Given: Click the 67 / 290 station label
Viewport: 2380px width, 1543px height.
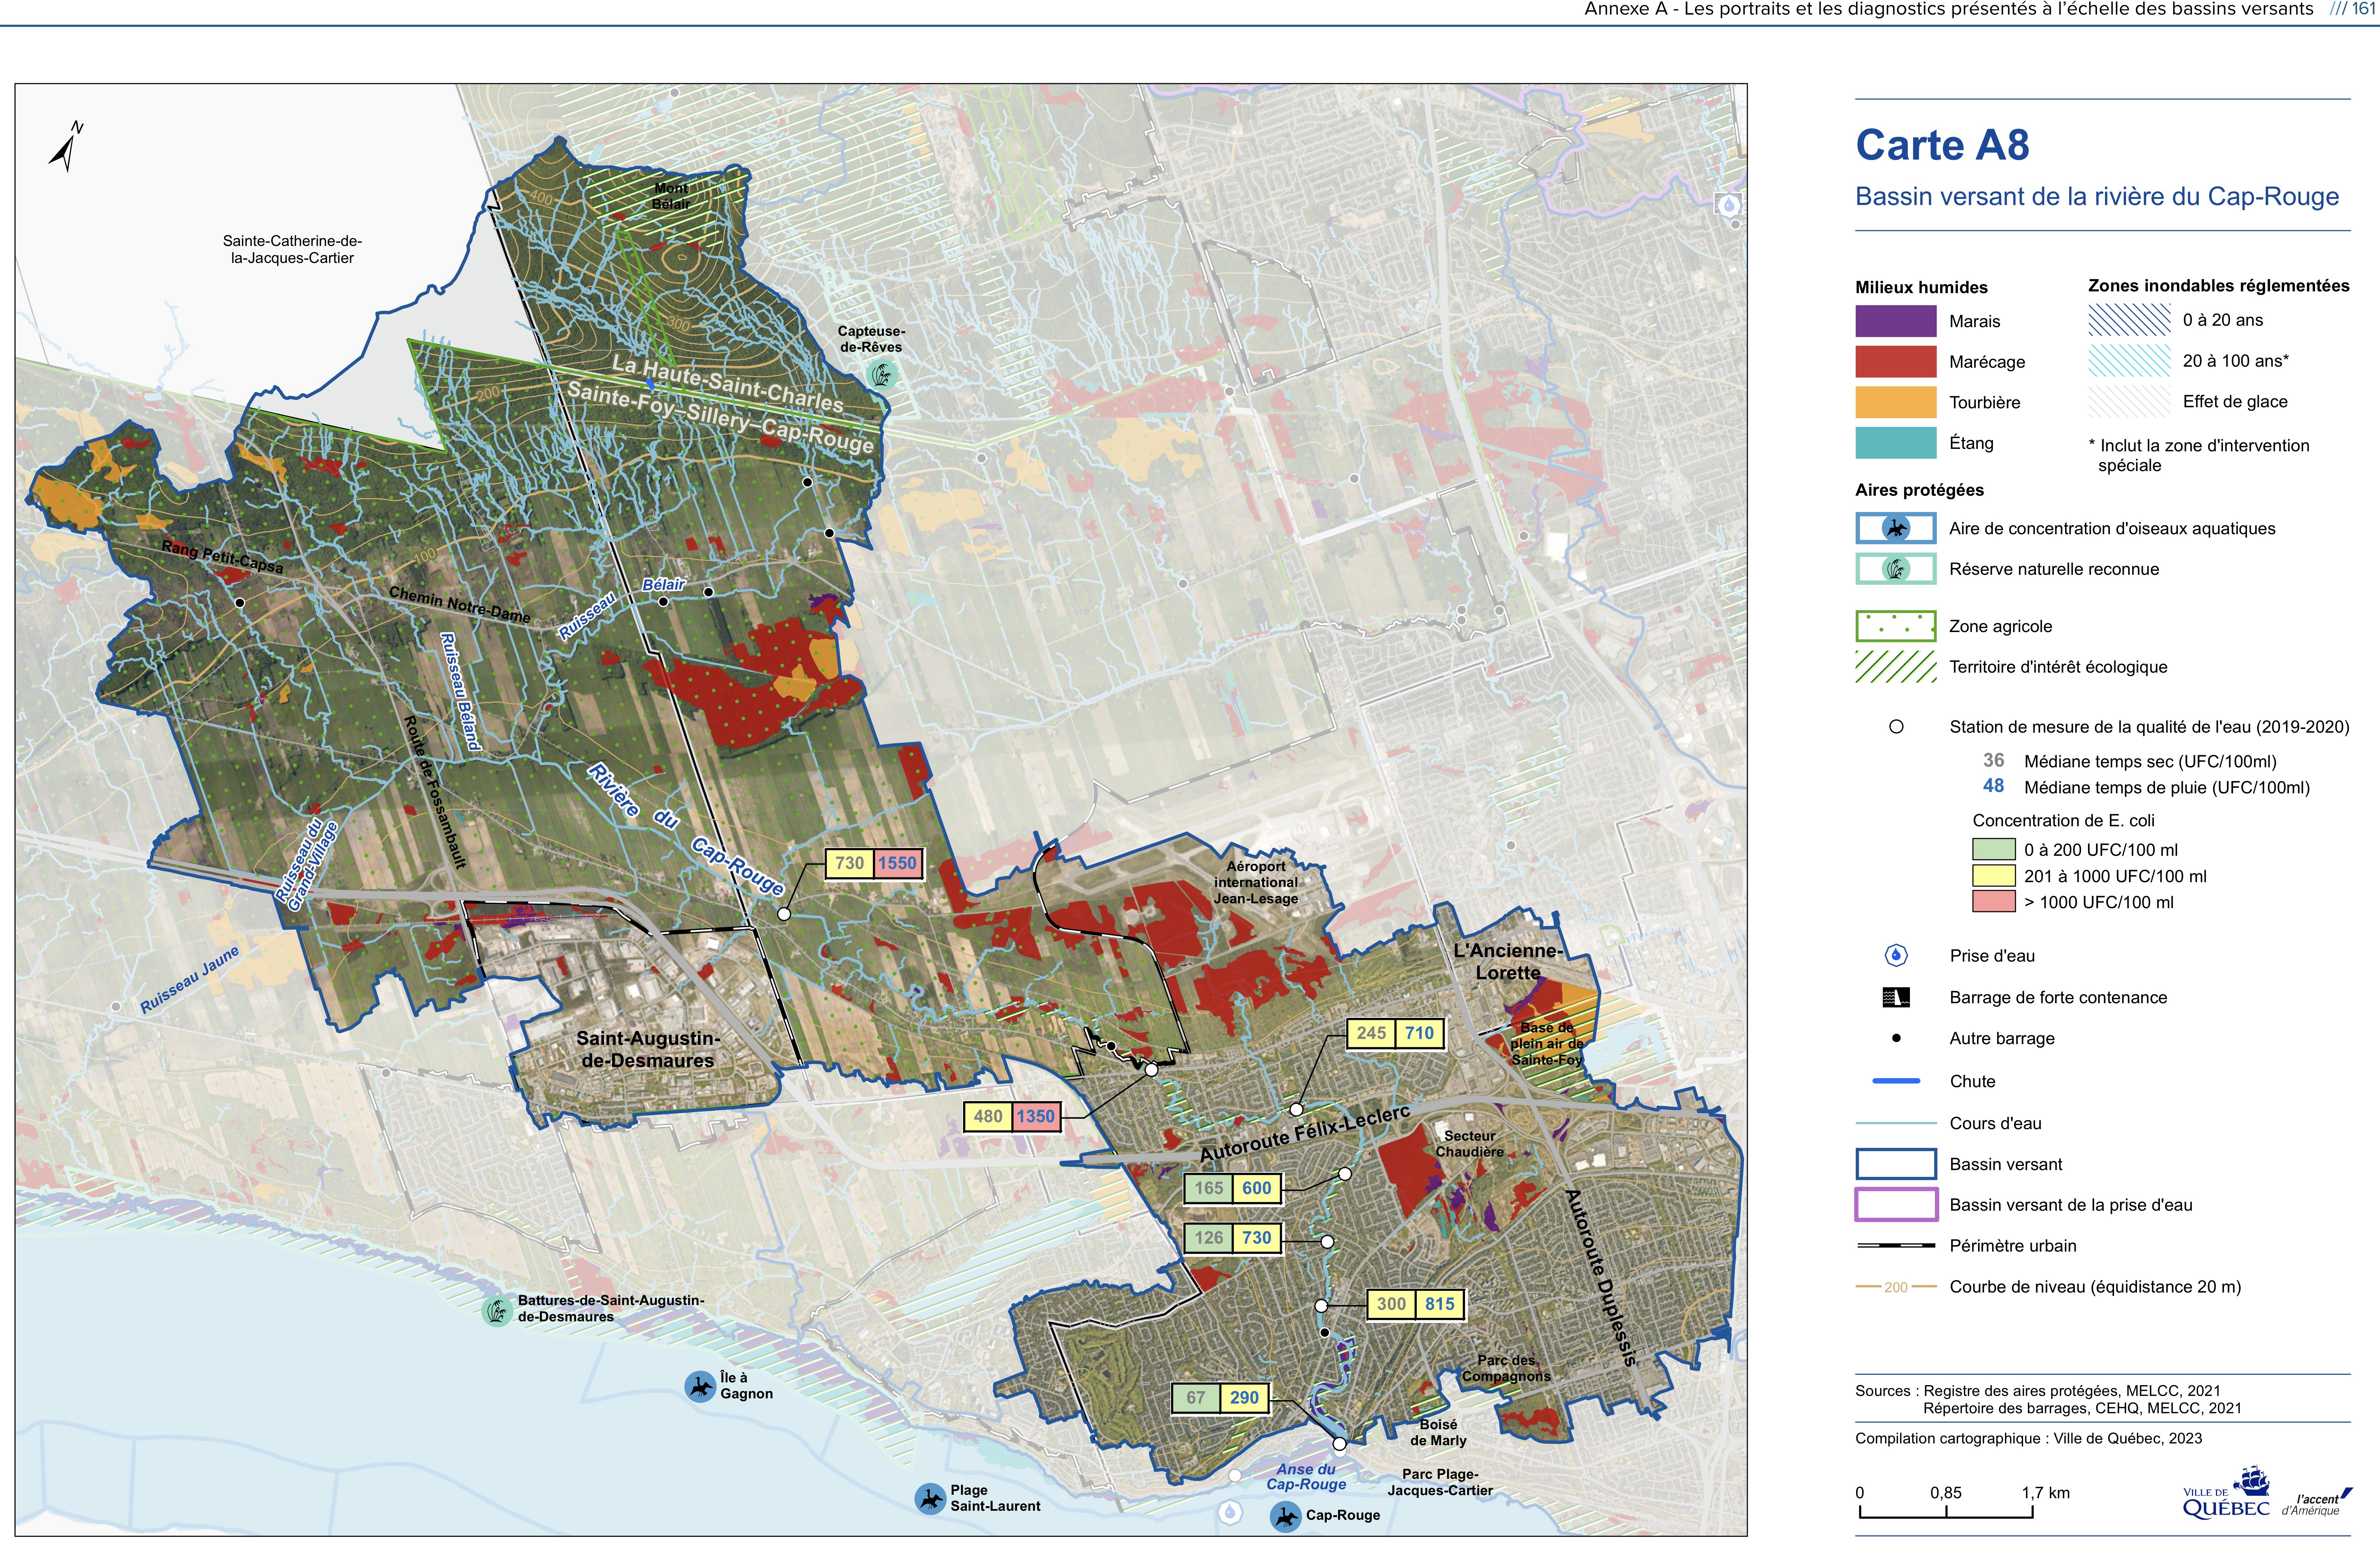Looking at the screenshot, I should (x=1220, y=1398).
